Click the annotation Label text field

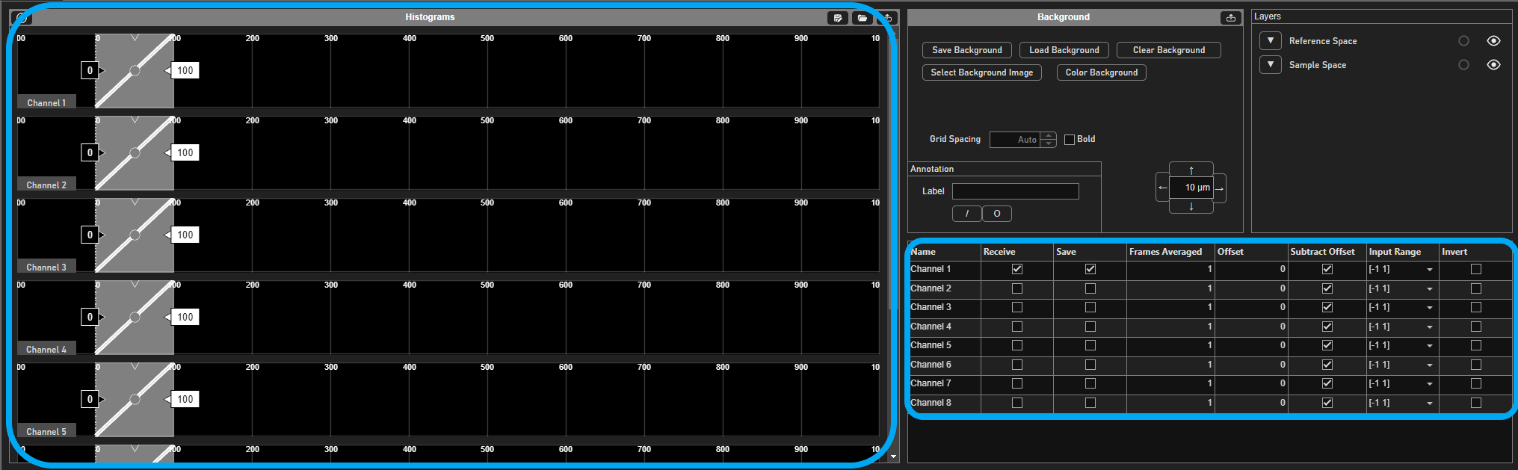coord(1015,191)
